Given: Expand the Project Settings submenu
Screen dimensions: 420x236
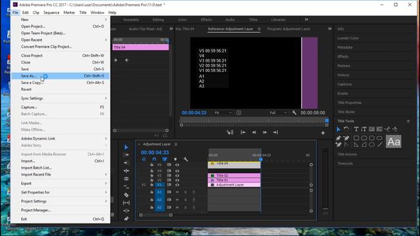Looking at the screenshot, I should click(60, 201).
